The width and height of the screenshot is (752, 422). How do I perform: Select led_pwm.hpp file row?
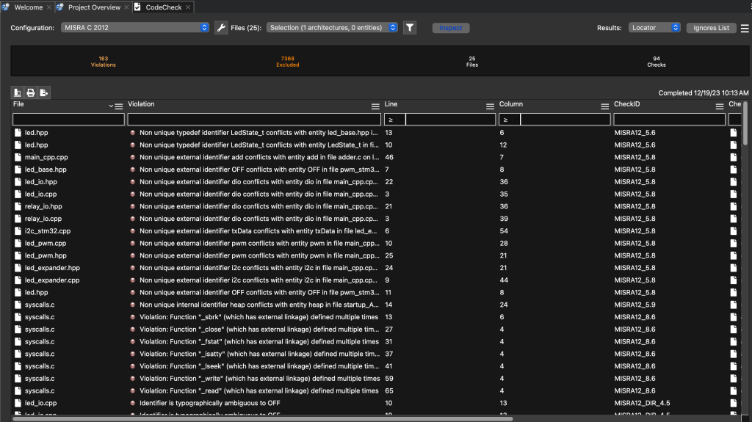377,255
